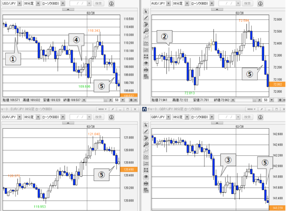286x211 pixels.
Task: Click the scroll-left arrow below the AUD/JPY chart
Action: (x=233, y=100)
